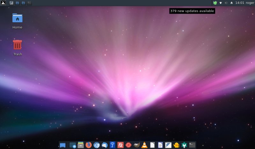Open the Home folder desktop icon
This screenshot has width=255, height=149.
tap(17, 21)
